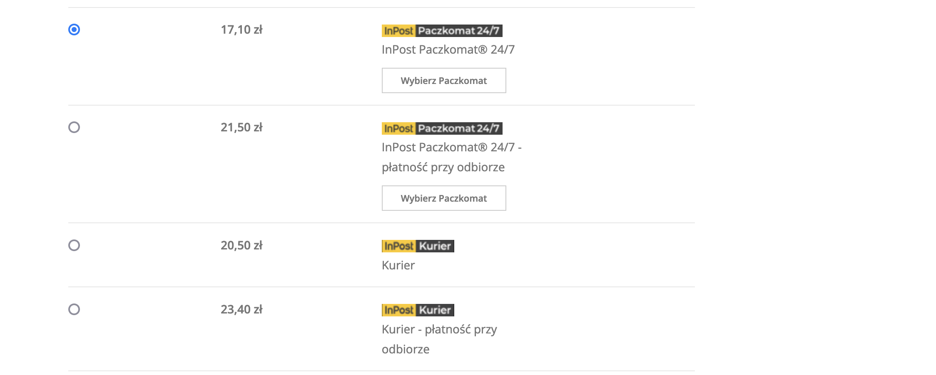This screenshot has width=936, height=375.
Task: Click the plain 'Kurier' label text
Action: pos(398,266)
